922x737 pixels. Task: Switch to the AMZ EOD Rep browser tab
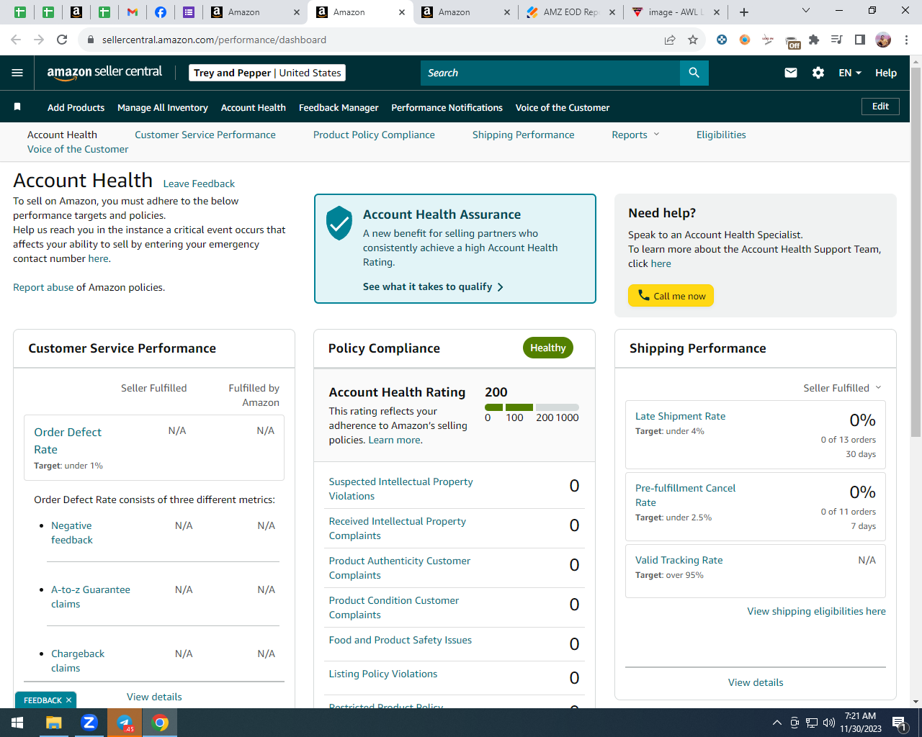(572, 12)
